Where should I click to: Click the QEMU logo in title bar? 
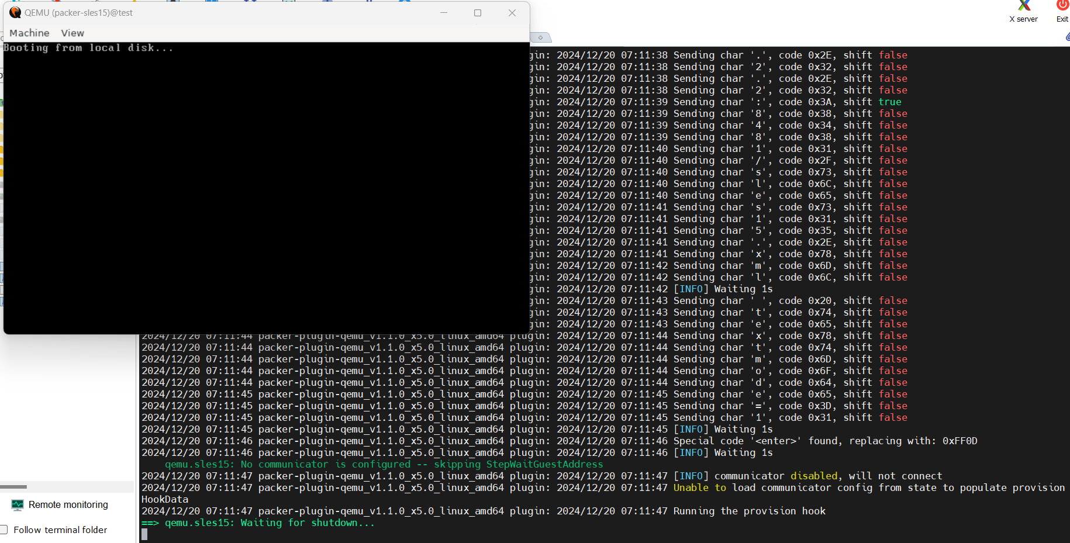15,13
